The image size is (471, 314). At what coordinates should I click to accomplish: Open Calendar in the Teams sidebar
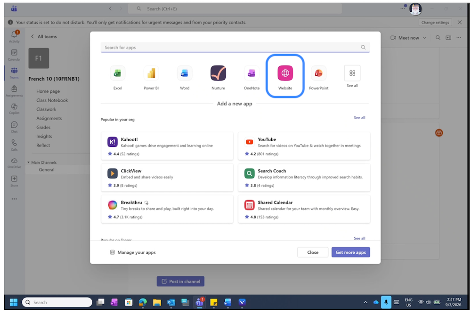[x=14, y=55]
